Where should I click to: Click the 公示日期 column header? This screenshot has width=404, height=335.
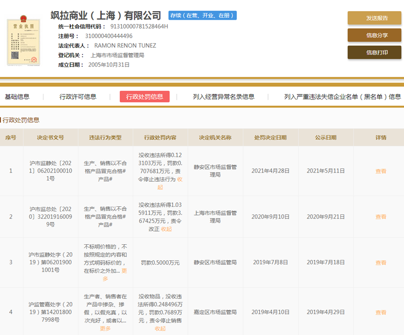coord(326,138)
